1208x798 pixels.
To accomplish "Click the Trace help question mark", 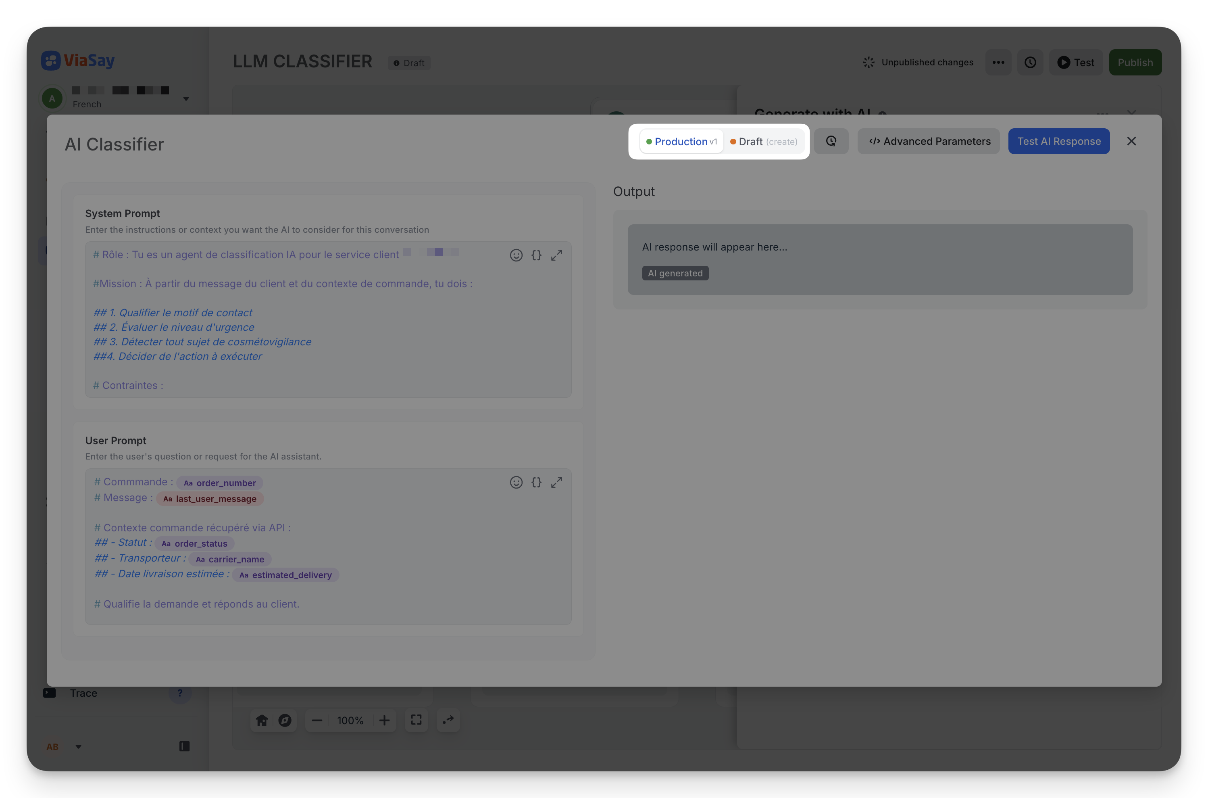I will click(x=179, y=693).
